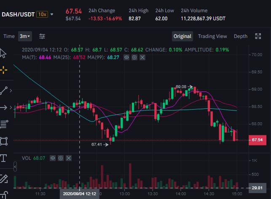Choose the arrow drawing tool
The width and height of the screenshot is (271, 199).
tap(4, 108)
